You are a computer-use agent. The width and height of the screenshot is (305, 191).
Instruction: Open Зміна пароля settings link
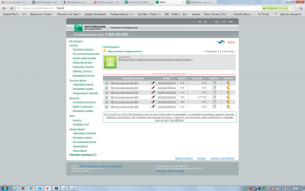(80, 150)
